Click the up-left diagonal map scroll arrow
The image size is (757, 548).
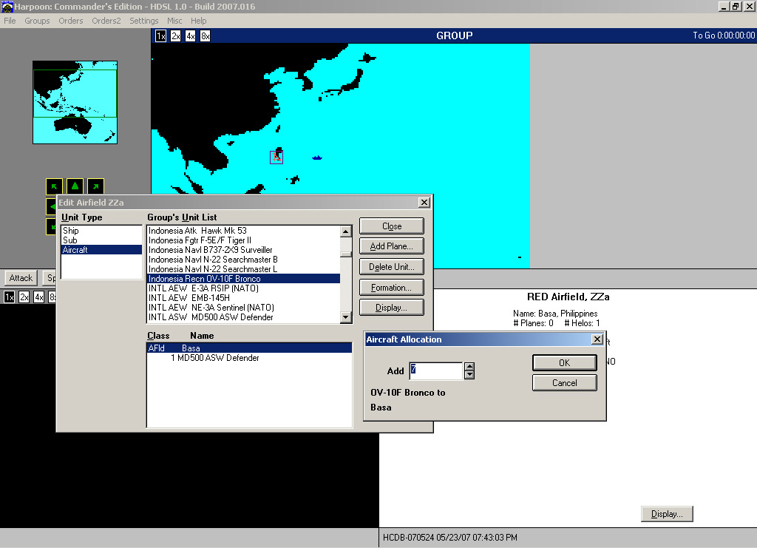coord(54,186)
